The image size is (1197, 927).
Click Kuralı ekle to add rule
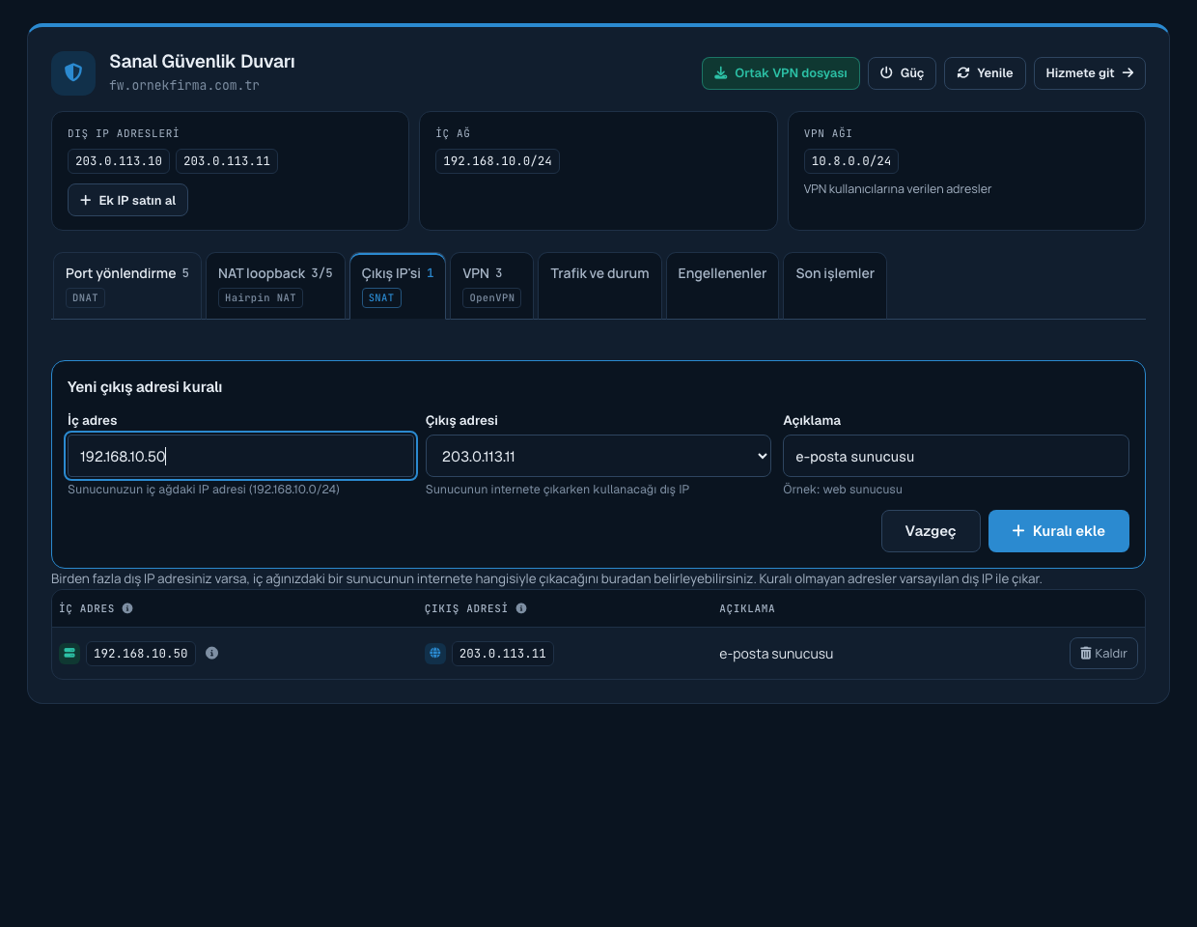[1059, 531]
